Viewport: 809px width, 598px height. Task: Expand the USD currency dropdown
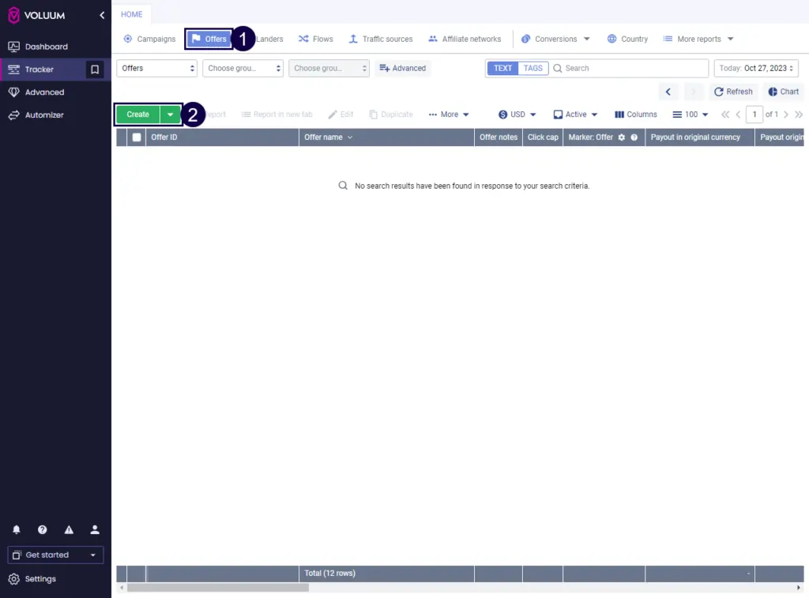517,114
